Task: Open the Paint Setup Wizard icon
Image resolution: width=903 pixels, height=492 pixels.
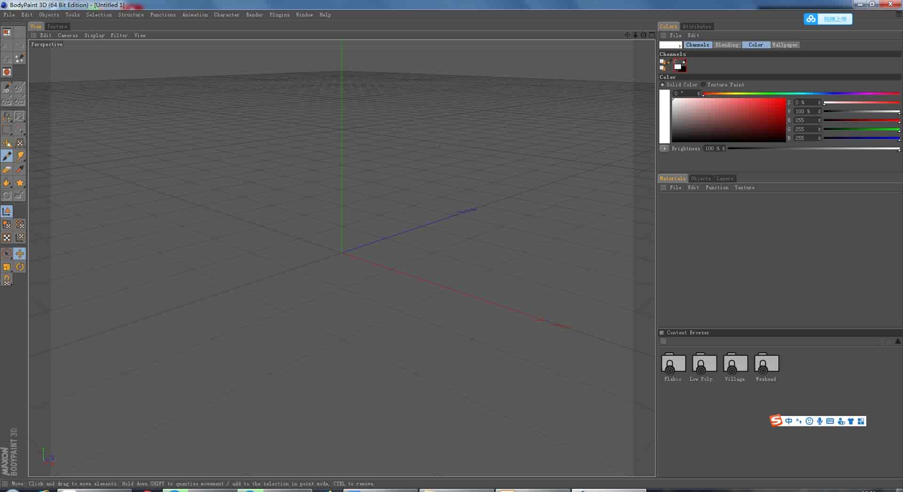Action: [x=20, y=59]
